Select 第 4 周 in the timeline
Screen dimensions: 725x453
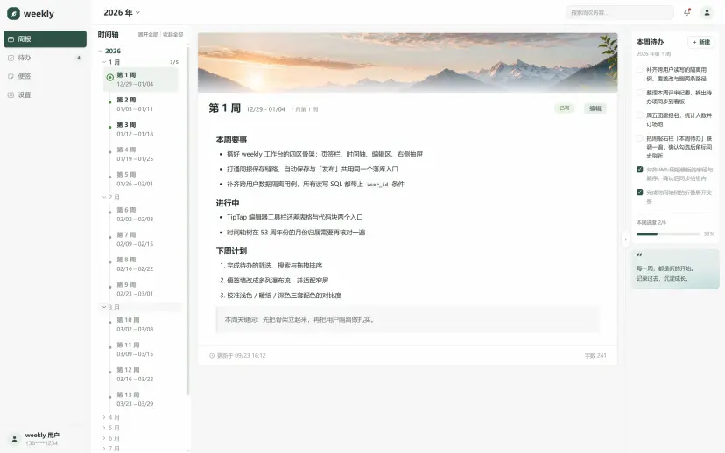click(141, 154)
